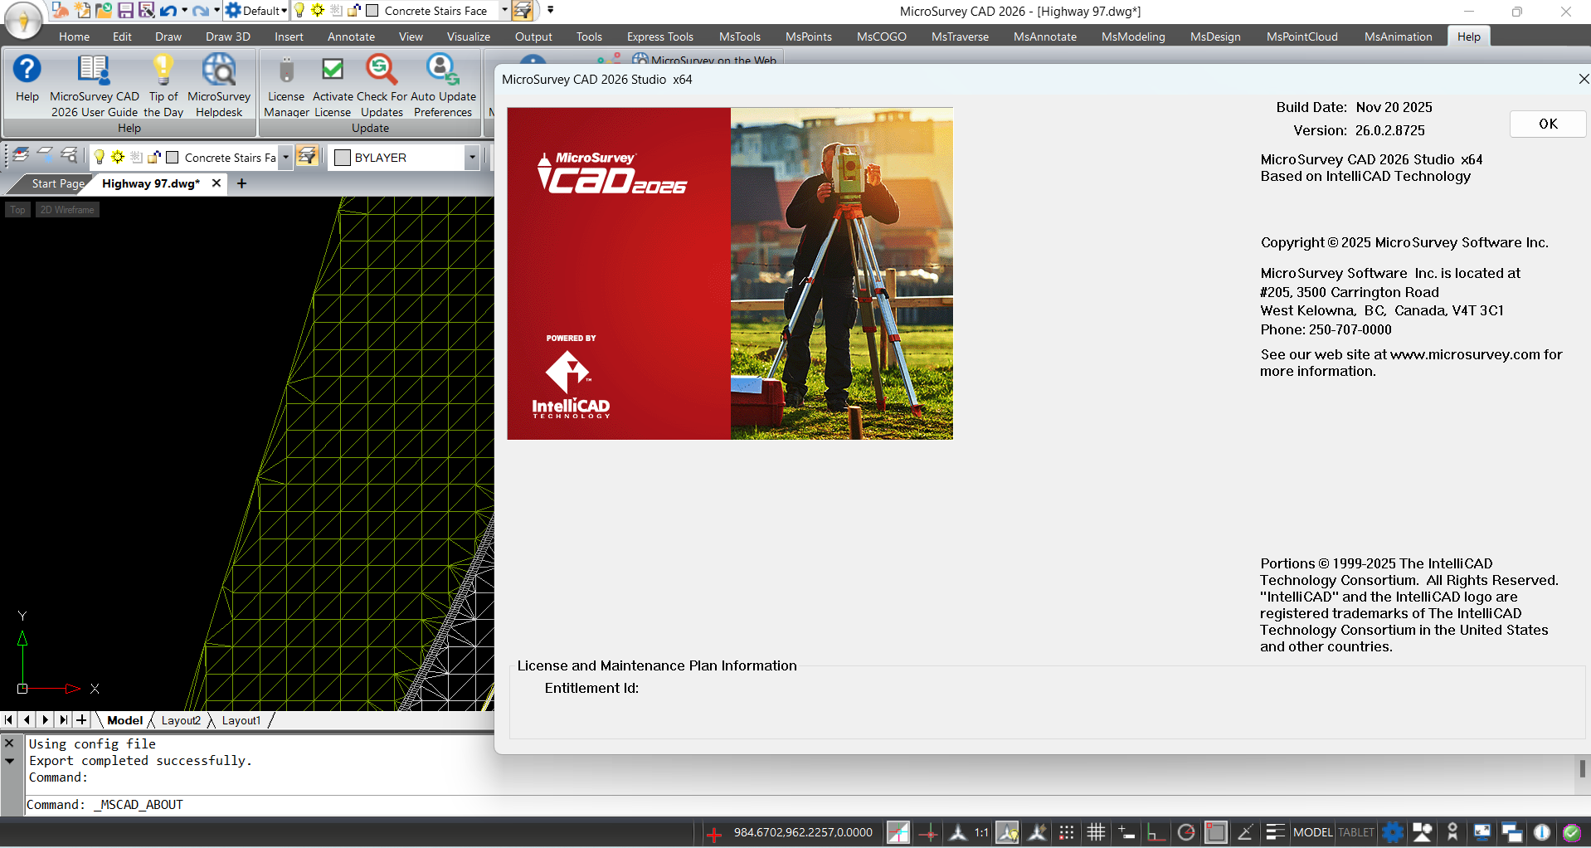Image resolution: width=1591 pixels, height=848 pixels.
Task: Open the Concrete Stairs Face dropdown in title bar
Action: 504,11
